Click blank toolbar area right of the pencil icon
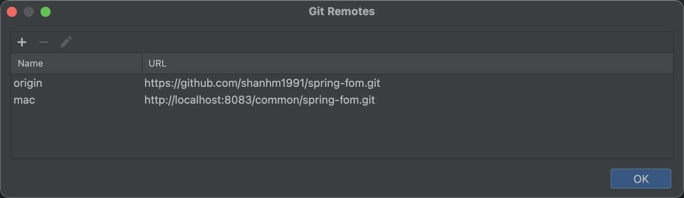Viewport: 684px width, 198px height. pyautogui.click(x=337, y=42)
